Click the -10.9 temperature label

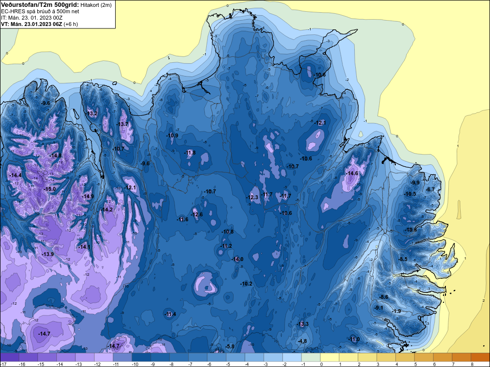click(x=172, y=135)
